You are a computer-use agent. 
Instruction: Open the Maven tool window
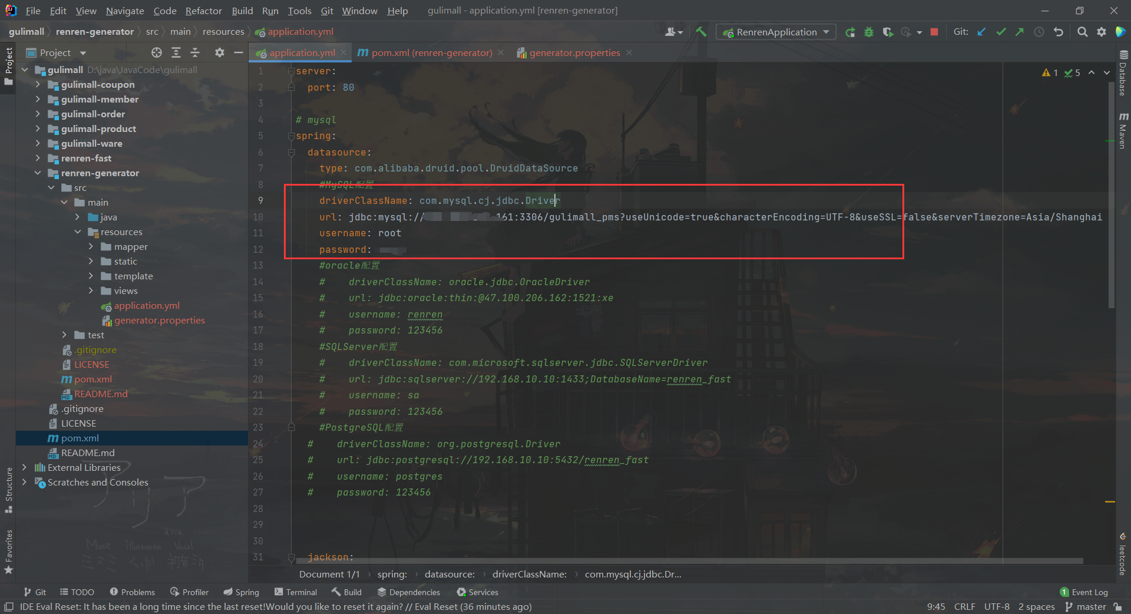coord(1123,130)
